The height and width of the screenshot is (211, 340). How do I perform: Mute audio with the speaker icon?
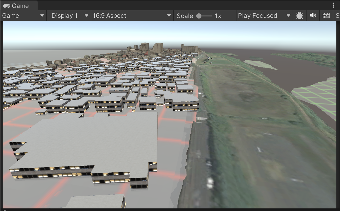[x=313, y=16]
